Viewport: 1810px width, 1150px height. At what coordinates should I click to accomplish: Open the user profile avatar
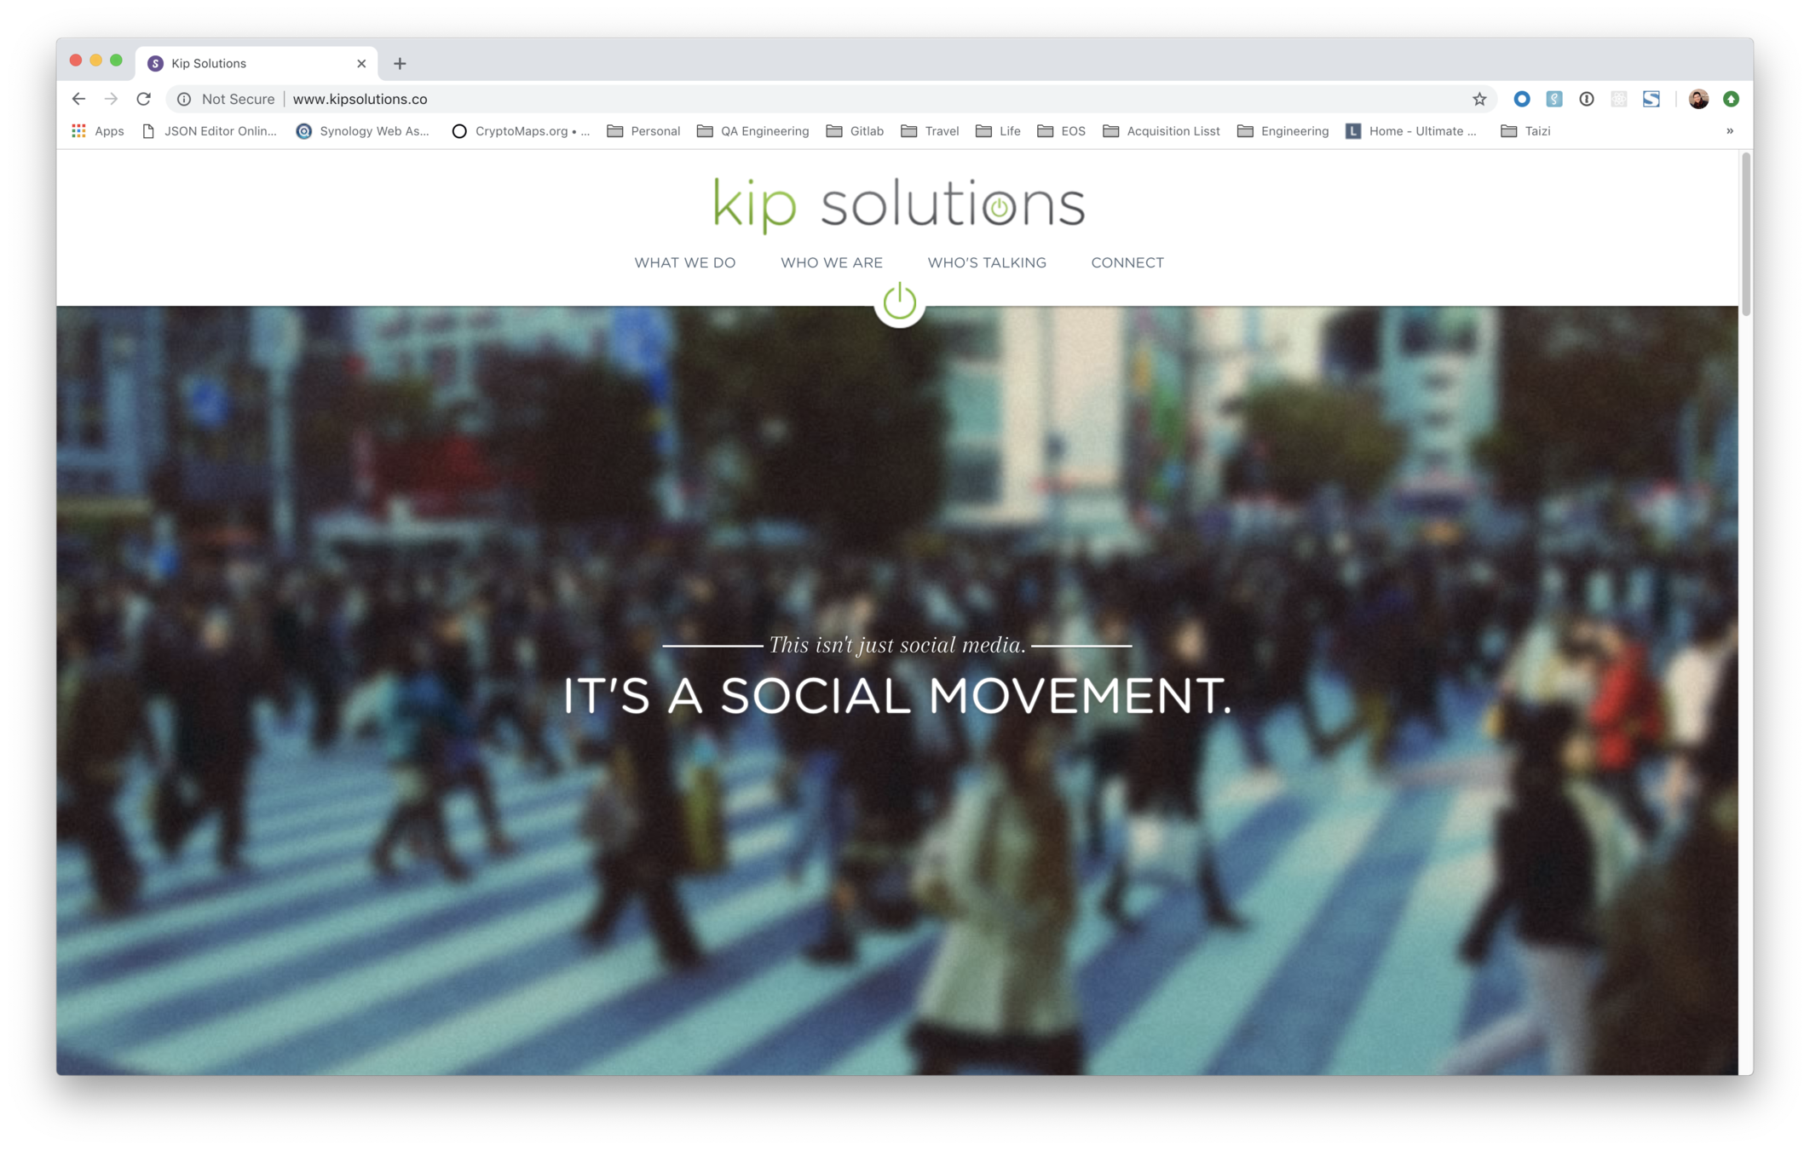tap(1698, 99)
